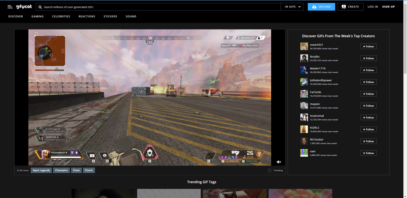Click the Gfycat logo
The height and width of the screenshot is (198, 407).
click(24, 7)
